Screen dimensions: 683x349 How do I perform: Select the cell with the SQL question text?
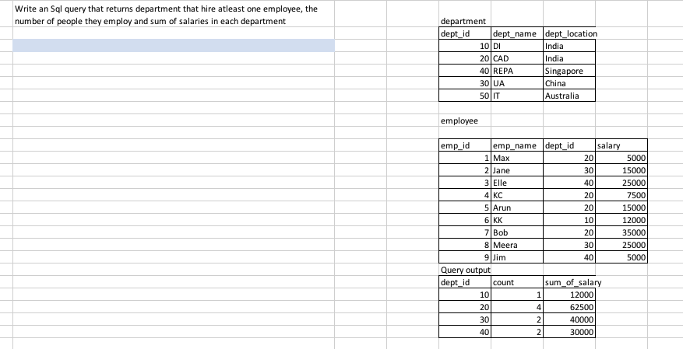click(174, 15)
